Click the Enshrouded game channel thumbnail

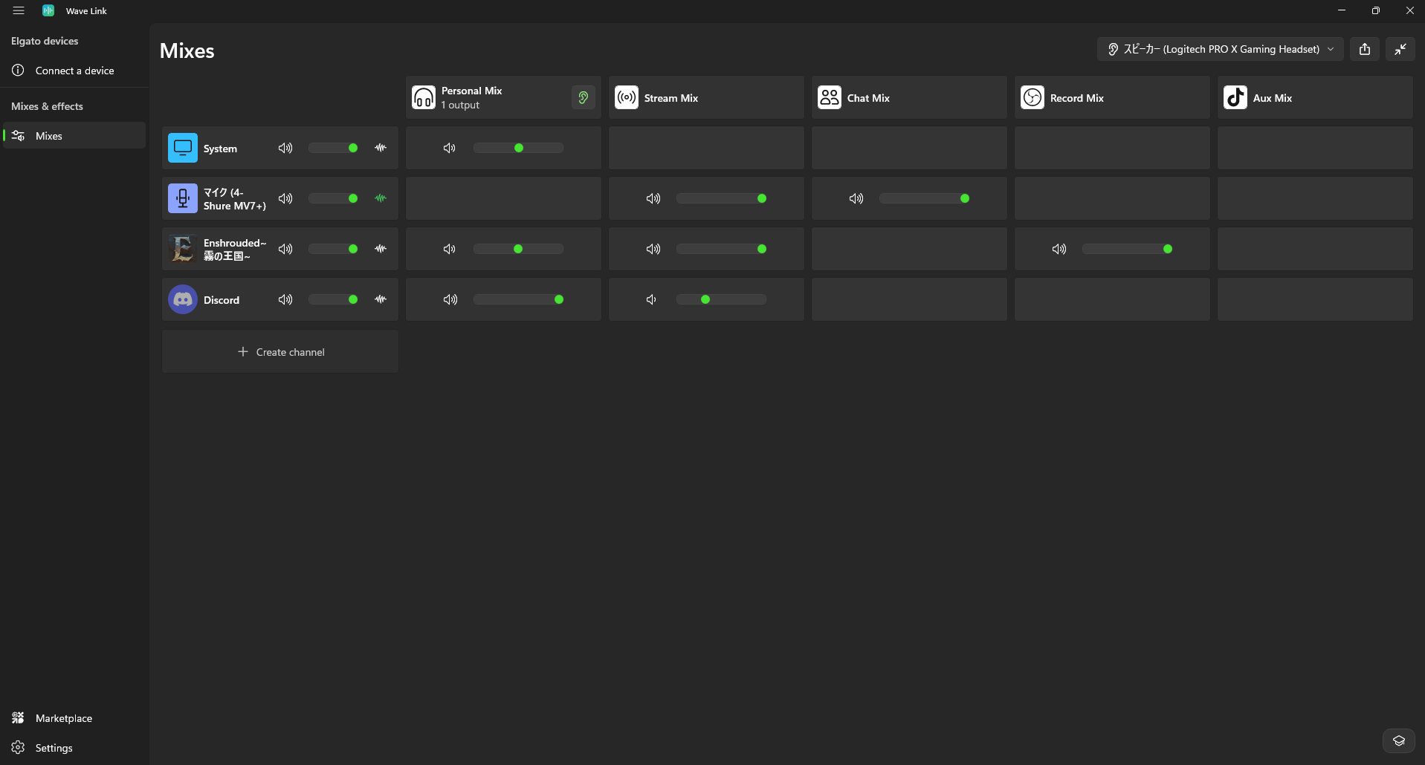(183, 249)
